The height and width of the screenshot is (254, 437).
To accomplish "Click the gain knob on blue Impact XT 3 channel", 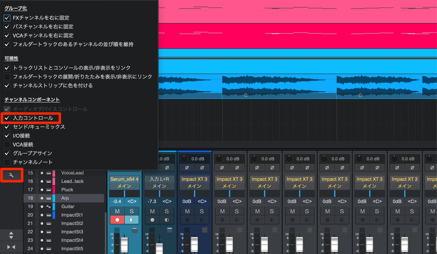I will pos(184,159).
